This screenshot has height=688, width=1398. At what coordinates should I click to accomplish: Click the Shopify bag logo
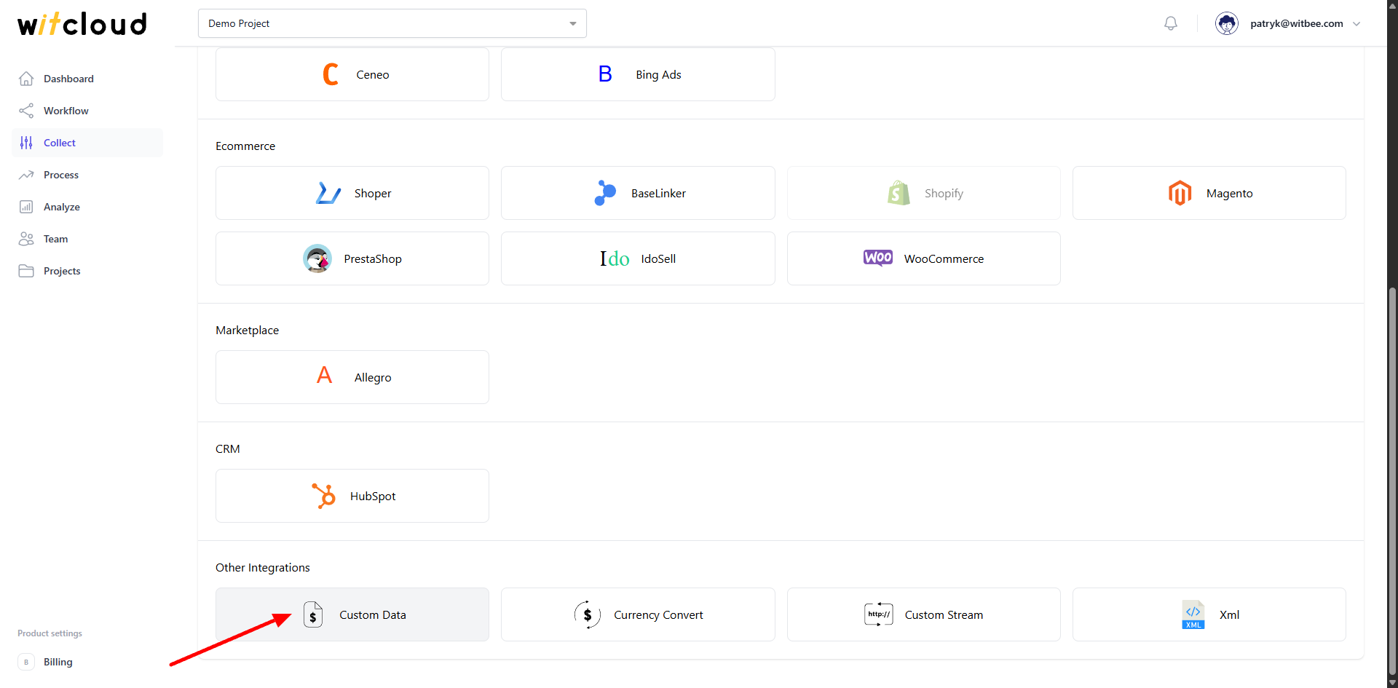pyautogui.click(x=899, y=193)
